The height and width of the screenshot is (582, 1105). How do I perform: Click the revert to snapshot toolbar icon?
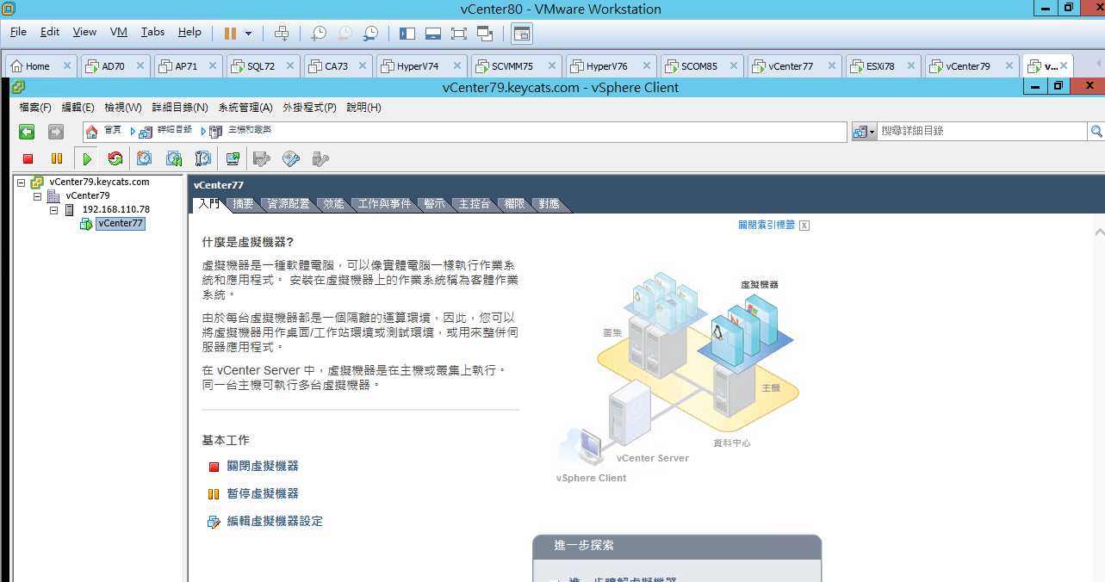point(174,158)
